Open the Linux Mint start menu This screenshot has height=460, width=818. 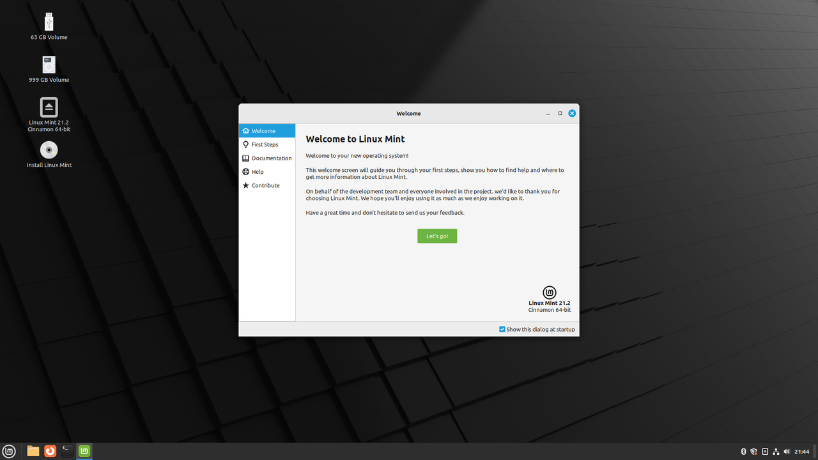10,451
